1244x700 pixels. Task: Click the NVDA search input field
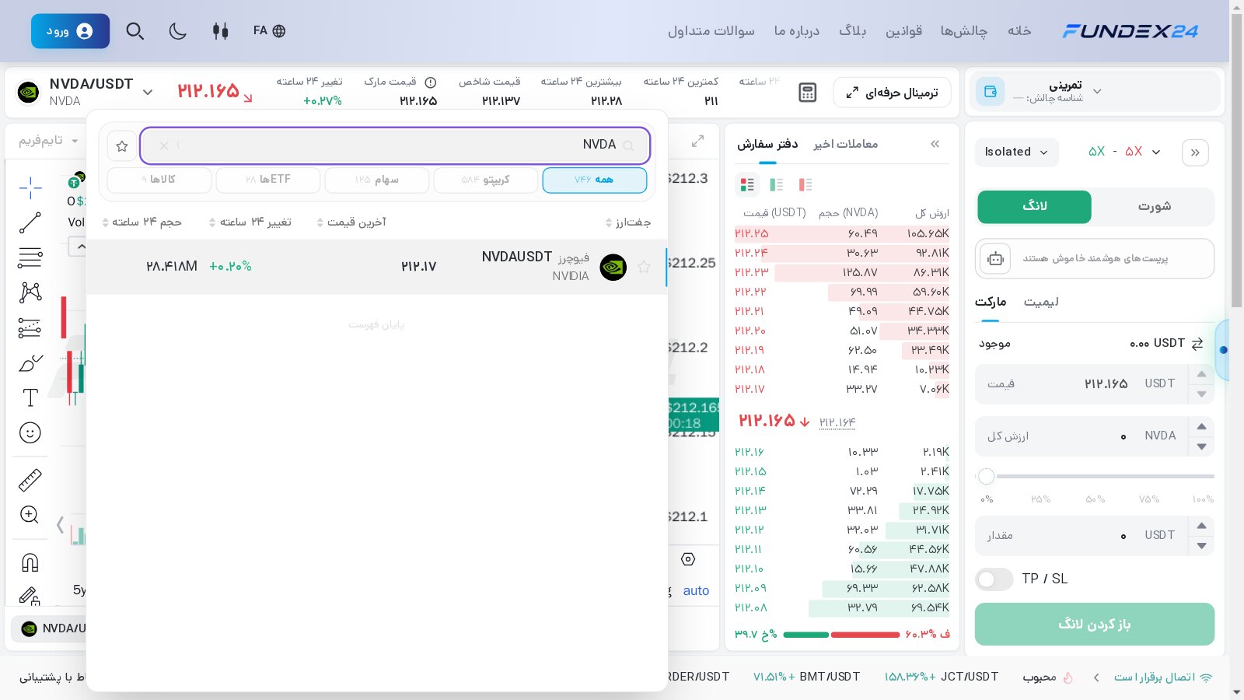coord(395,145)
